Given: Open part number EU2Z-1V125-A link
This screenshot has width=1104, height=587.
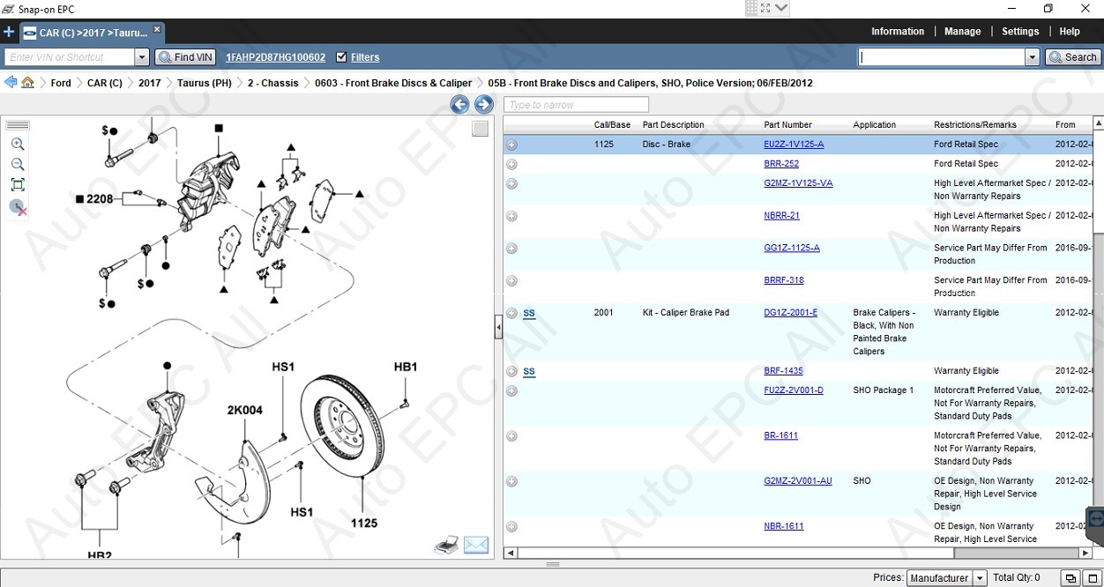Looking at the screenshot, I should (x=794, y=145).
